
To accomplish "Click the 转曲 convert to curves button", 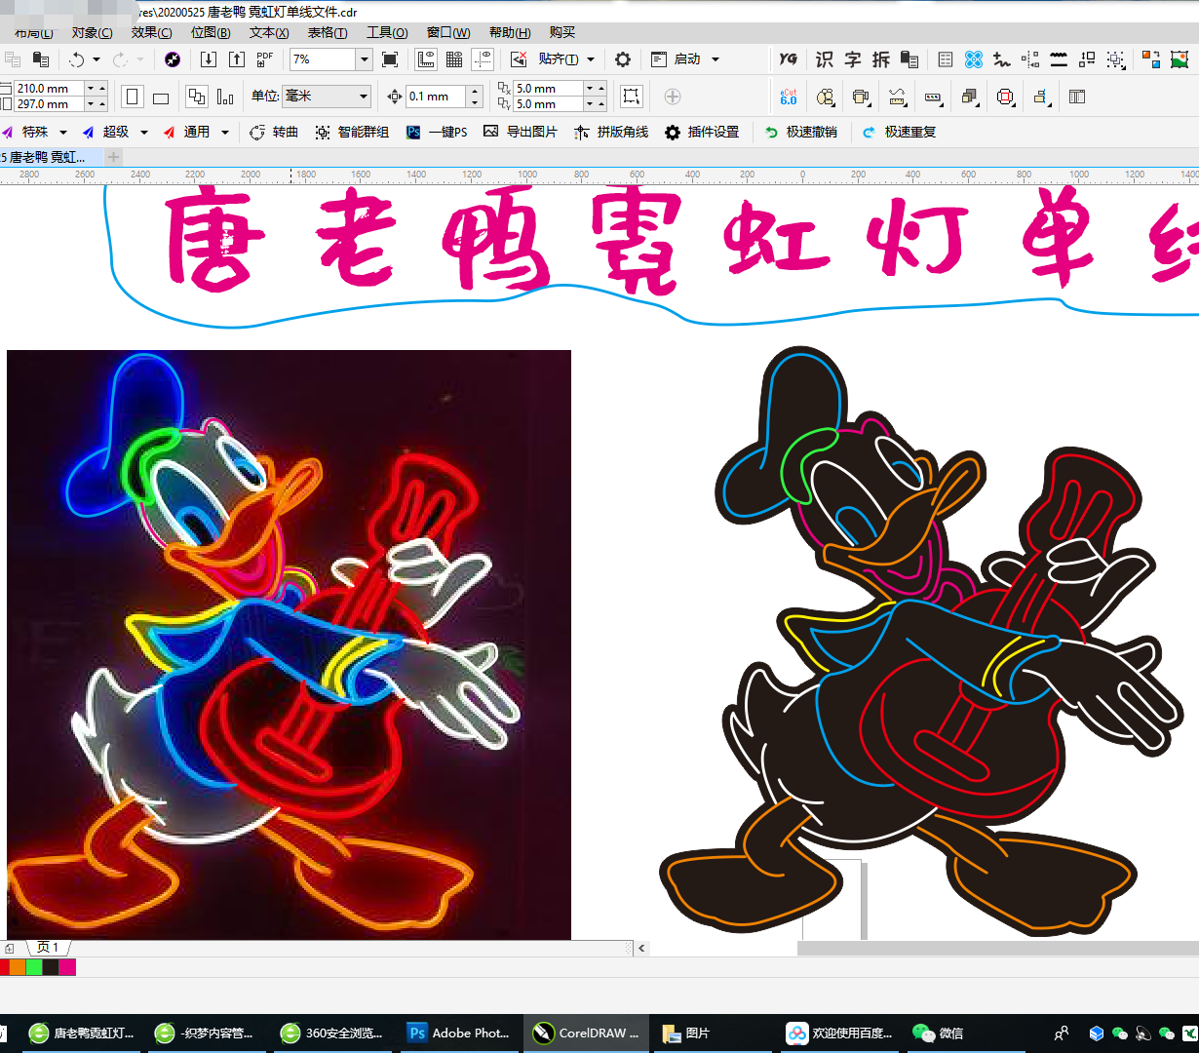I will click(x=274, y=132).
